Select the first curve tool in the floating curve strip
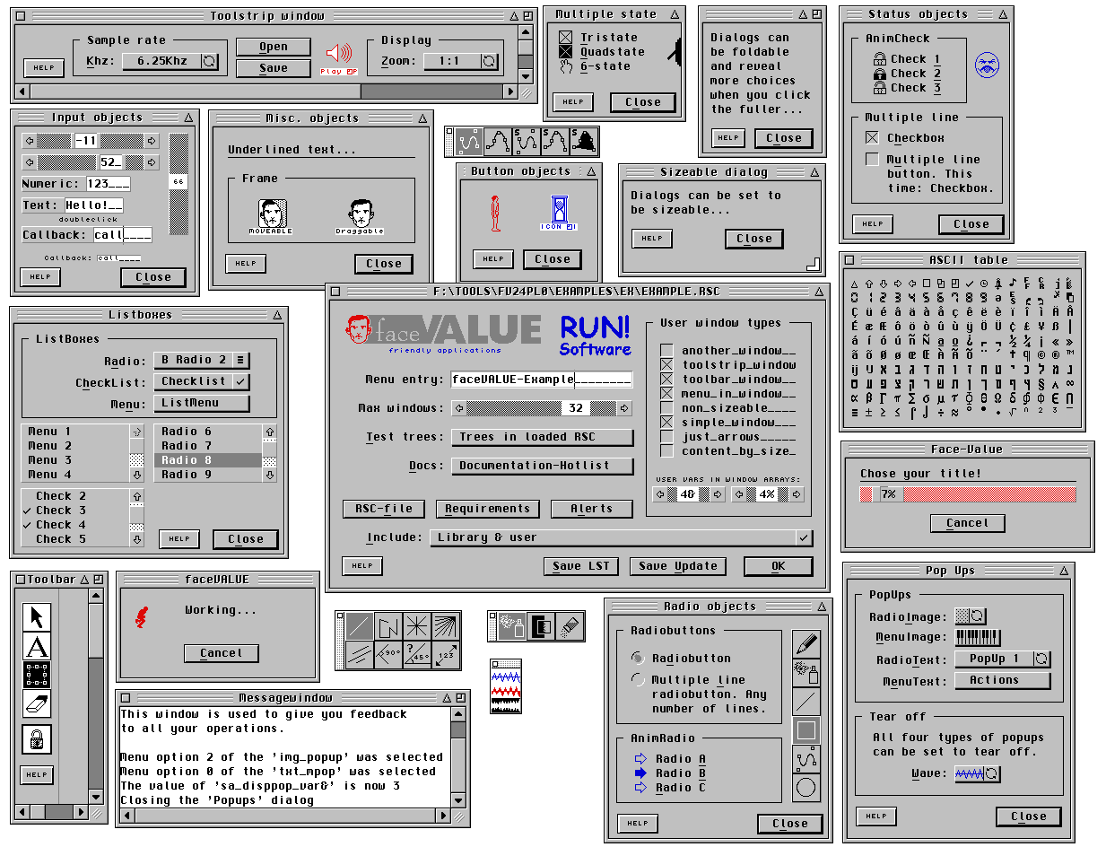Viewport: 1106px width, 847px height. (x=470, y=141)
